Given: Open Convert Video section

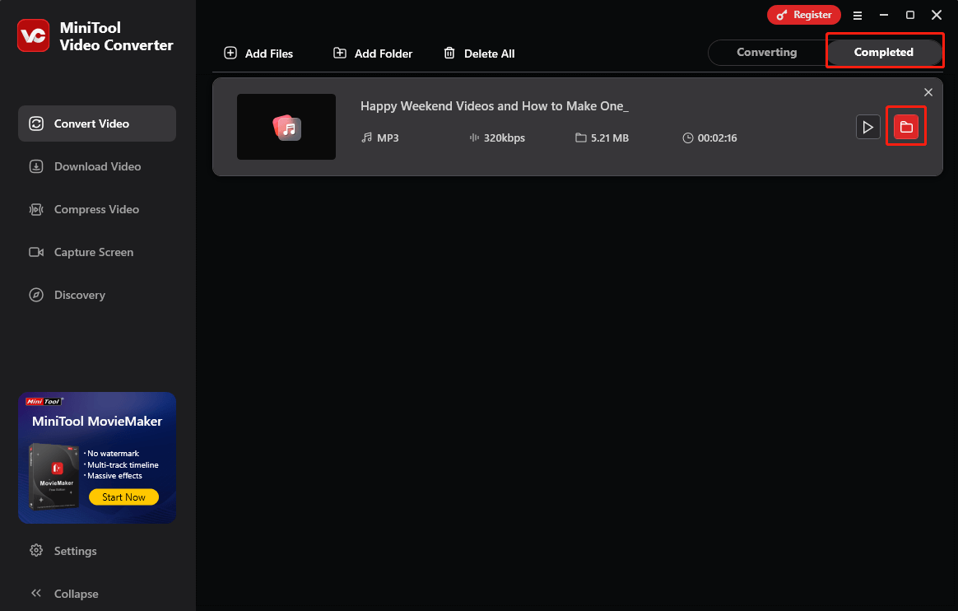Looking at the screenshot, I should pos(97,124).
